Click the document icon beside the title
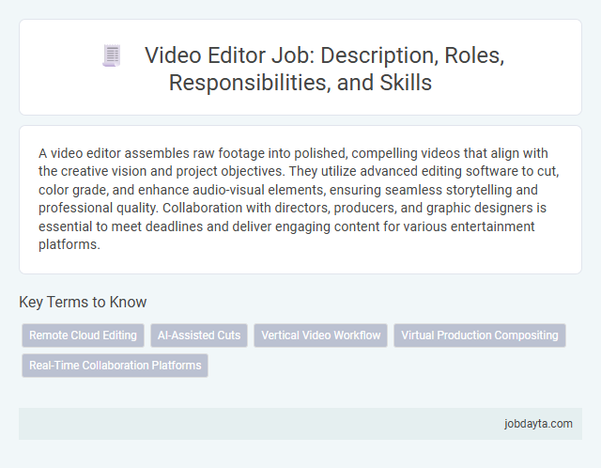Viewport: 601px width, 468px height. click(x=112, y=55)
